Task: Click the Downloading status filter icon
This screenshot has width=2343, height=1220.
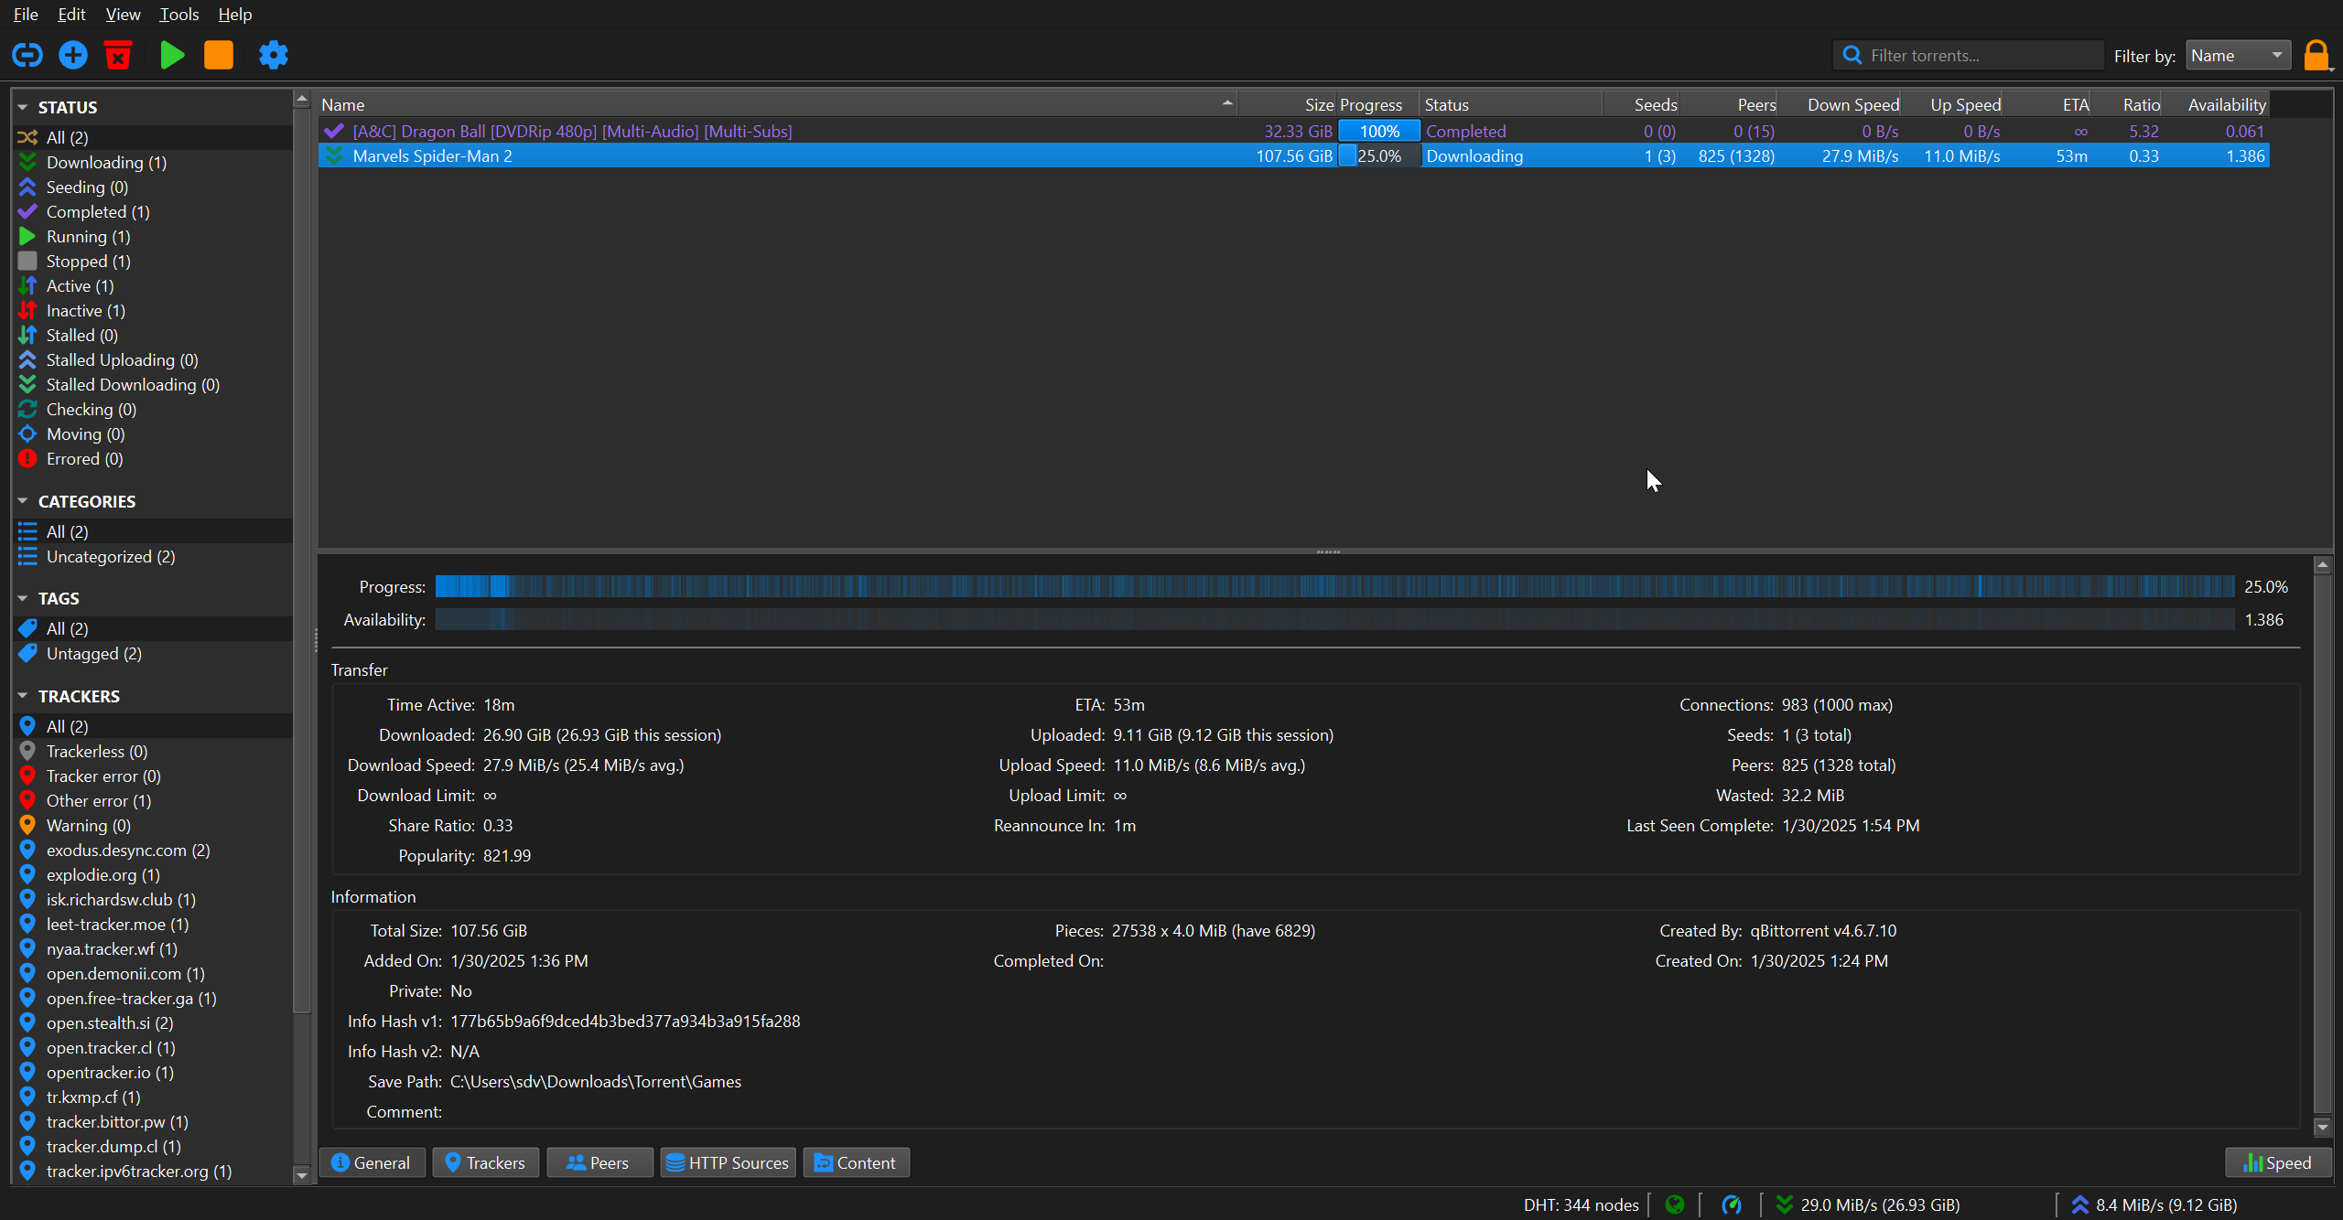Action: tap(27, 163)
